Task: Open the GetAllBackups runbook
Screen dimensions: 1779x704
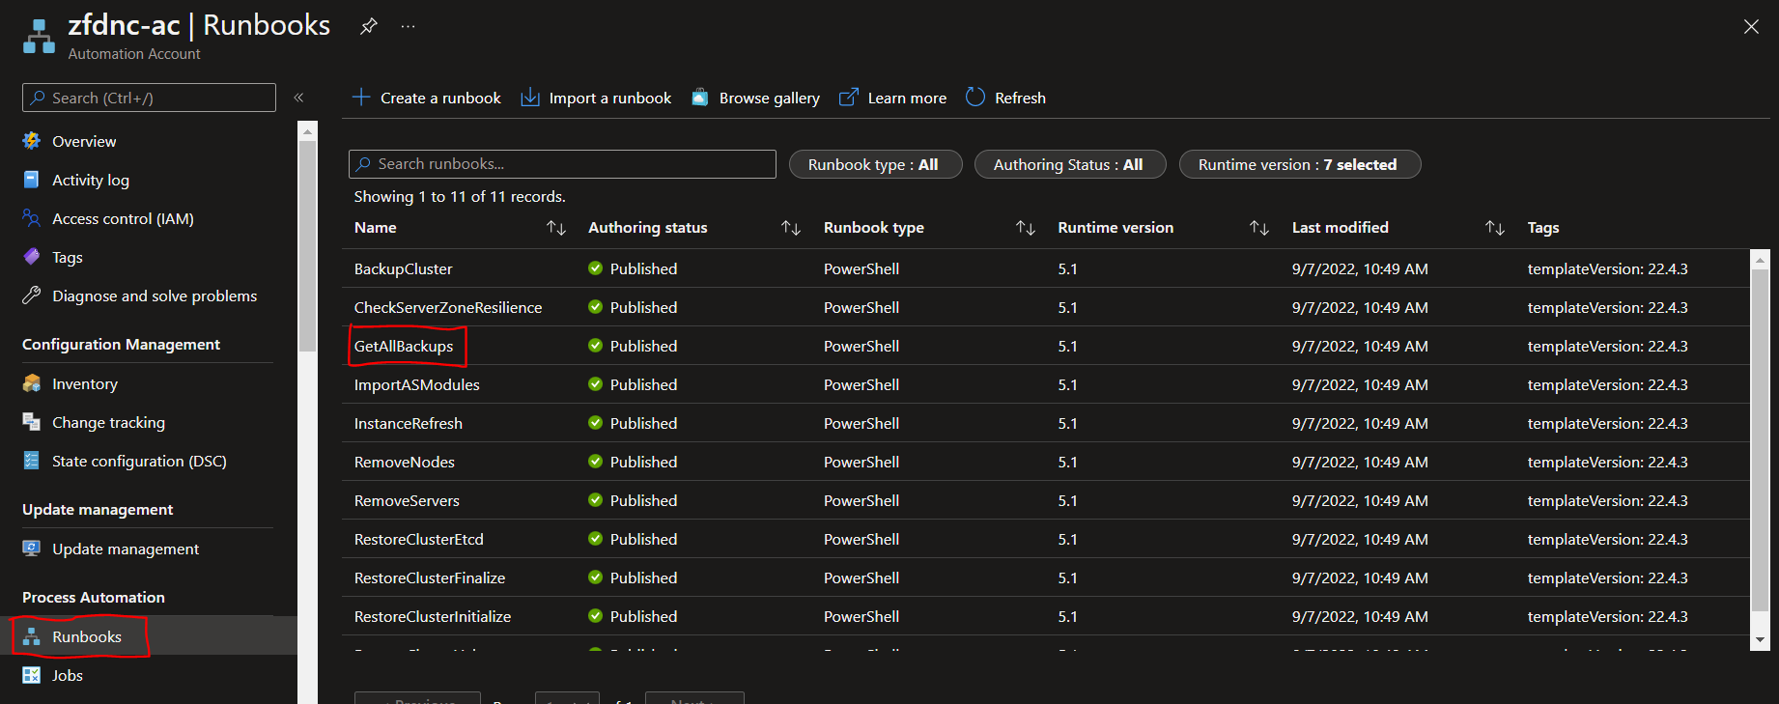Action: click(404, 346)
